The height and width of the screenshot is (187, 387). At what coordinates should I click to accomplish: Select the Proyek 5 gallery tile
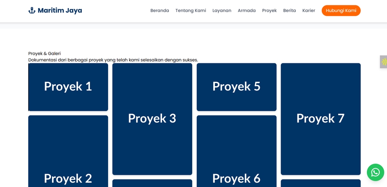point(237,87)
